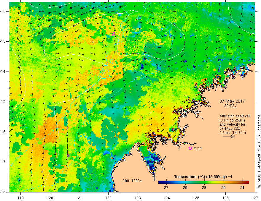The width and height of the screenshot is (261, 201).
Task: Click longitude label 121 on the axis
Action: [x=79, y=198]
